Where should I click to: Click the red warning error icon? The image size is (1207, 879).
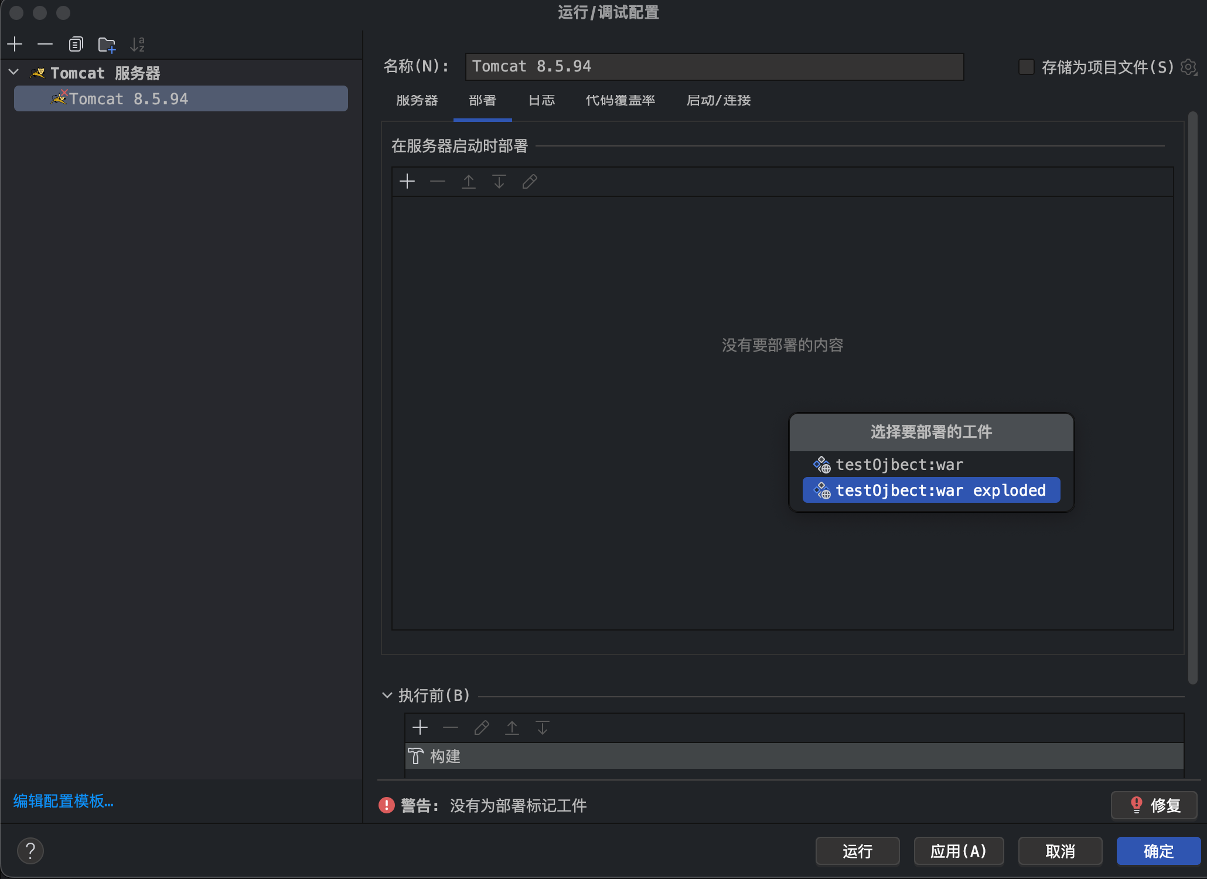click(387, 805)
